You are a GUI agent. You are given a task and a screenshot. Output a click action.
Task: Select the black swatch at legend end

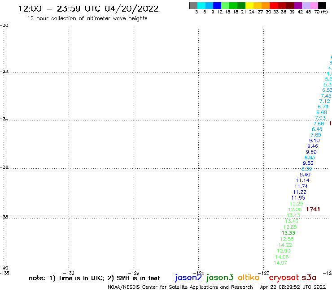(322, 5)
